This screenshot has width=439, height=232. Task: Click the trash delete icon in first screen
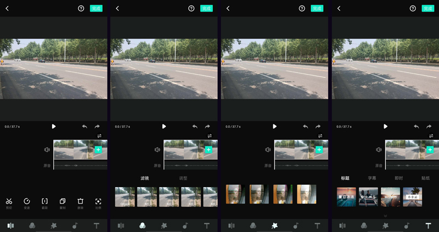point(80,201)
